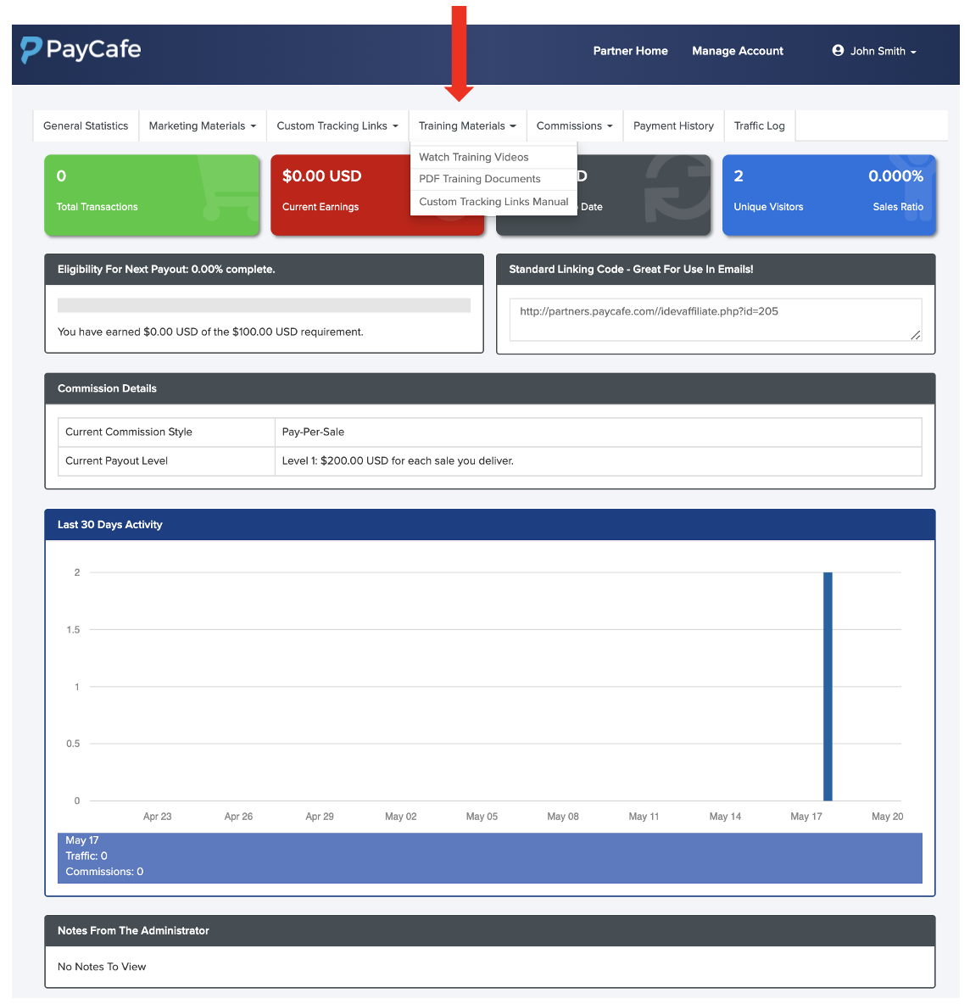Viewport: 970px width, 1004px height.
Task: Switch to the General Statistics tab
Action: point(86,126)
